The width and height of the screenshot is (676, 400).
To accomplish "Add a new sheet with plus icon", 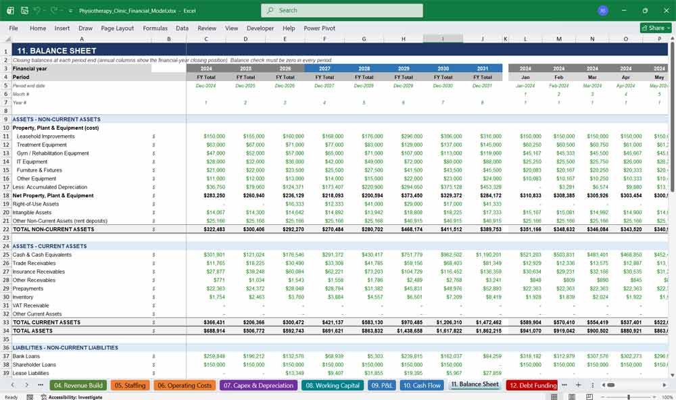I will click(579, 385).
